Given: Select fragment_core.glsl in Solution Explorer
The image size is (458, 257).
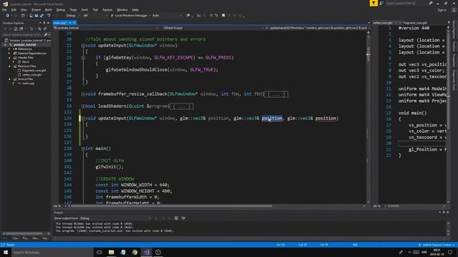Looking at the screenshot, I should point(34,71).
